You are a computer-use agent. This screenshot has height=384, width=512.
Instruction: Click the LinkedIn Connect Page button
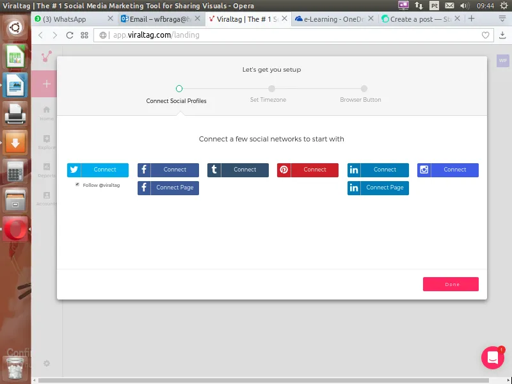(378, 188)
